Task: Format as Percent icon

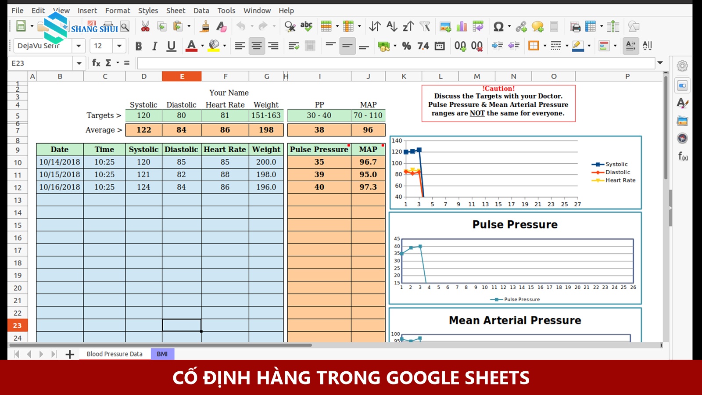Action: pyautogui.click(x=407, y=46)
